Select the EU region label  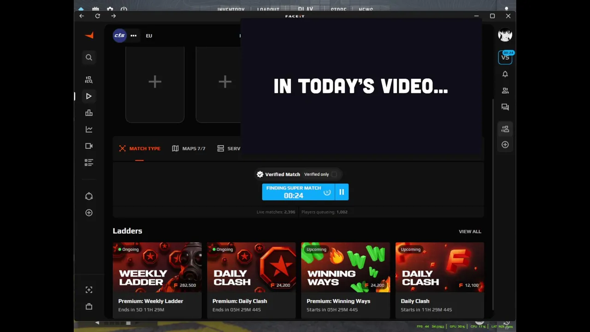pos(149,36)
